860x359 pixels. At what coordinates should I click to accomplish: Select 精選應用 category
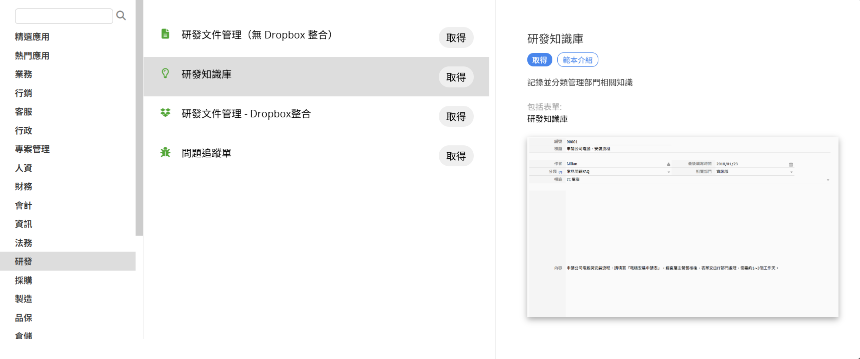(x=32, y=37)
